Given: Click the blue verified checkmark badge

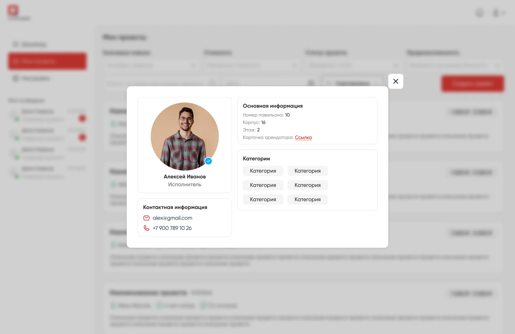Looking at the screenshot, I should pos(208,161).
